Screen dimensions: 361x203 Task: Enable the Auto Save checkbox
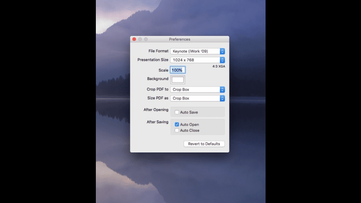pyautogui.click(x=177, y=112)
